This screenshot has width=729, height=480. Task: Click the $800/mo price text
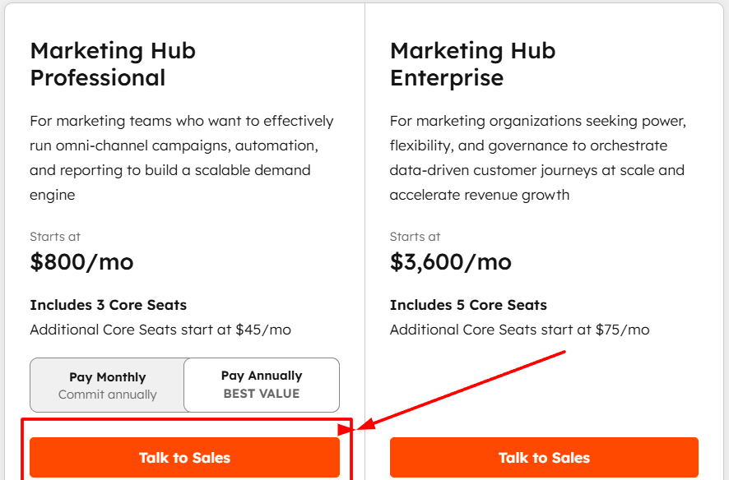pos(81,262)
